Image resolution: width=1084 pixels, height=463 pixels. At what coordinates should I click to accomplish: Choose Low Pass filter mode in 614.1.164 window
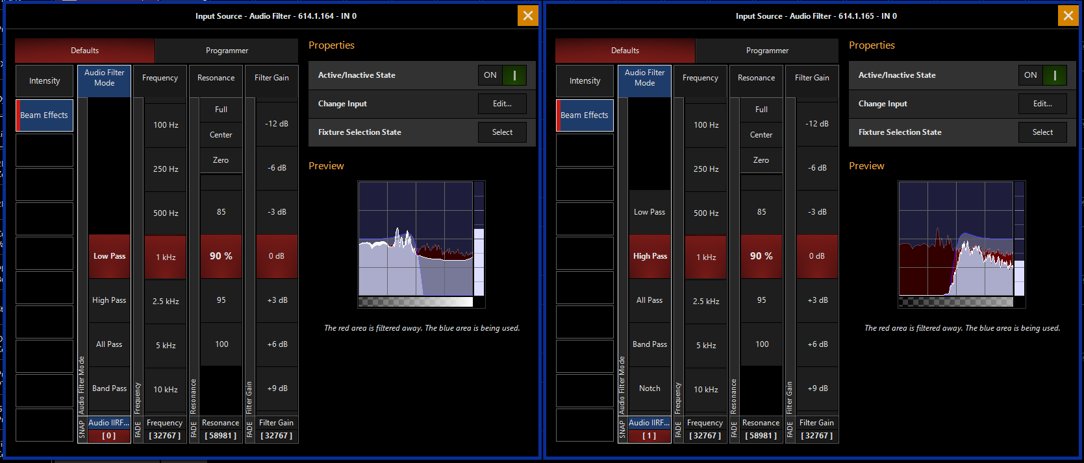[x=109, y=256]
